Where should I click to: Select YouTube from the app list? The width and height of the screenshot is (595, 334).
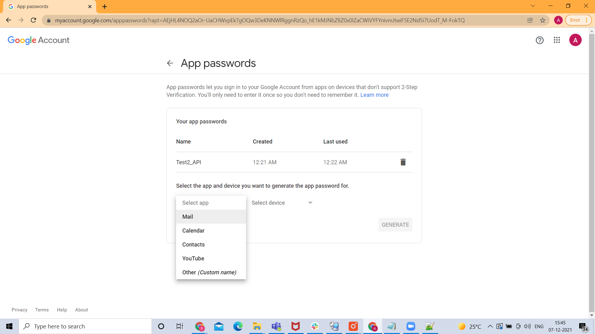[211, 259]
